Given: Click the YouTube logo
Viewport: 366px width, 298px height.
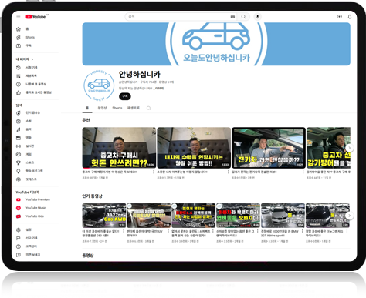Looking at the screenshot, I should tap(36, 17).
